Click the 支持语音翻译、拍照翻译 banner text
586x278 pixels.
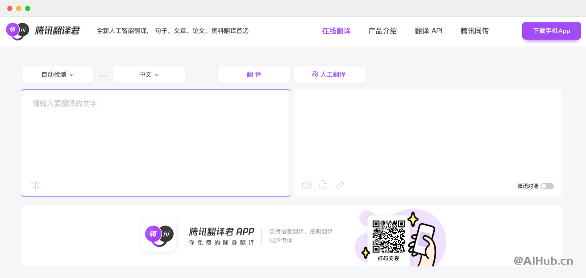pyautogui.click(x=301, y=231)
